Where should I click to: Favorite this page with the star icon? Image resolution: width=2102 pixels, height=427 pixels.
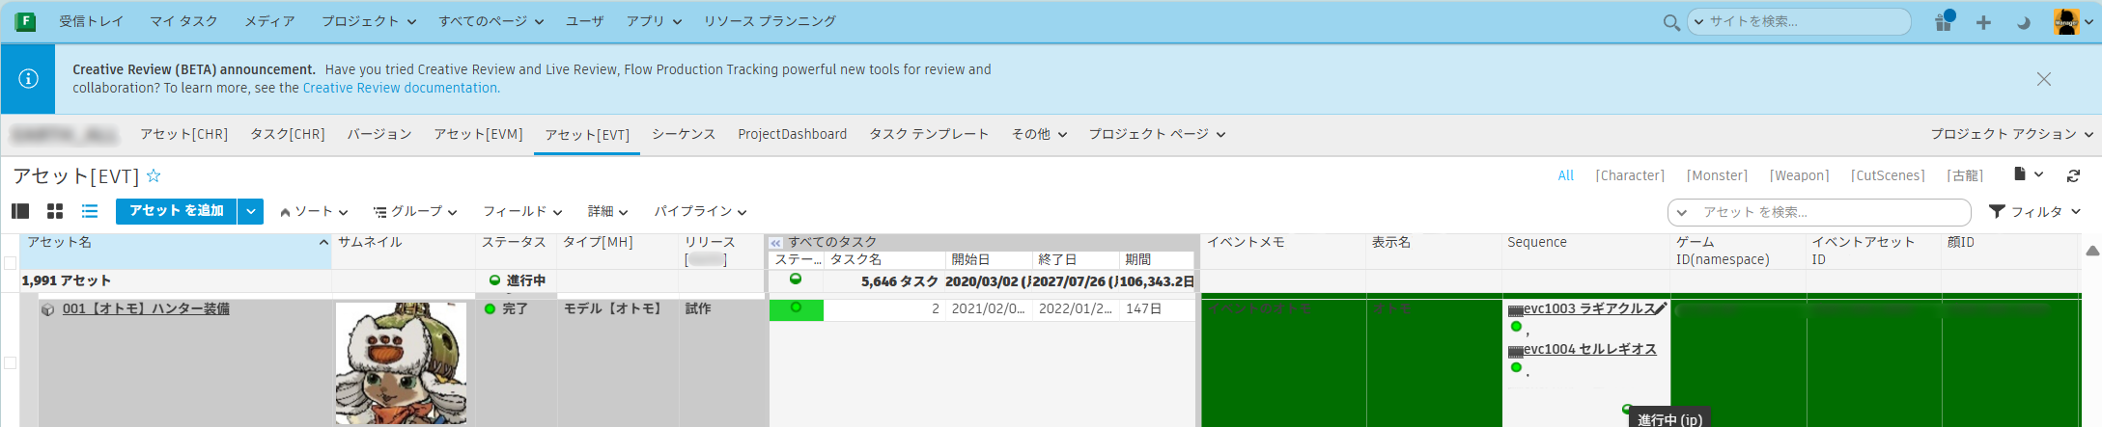click(x=154, y=175)
